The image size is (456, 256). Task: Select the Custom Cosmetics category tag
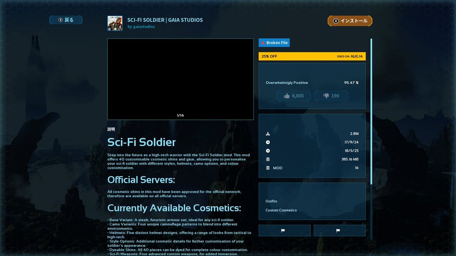[281, 210]
